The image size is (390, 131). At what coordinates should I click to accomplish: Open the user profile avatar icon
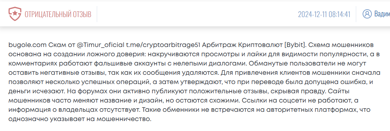[367, 14]
